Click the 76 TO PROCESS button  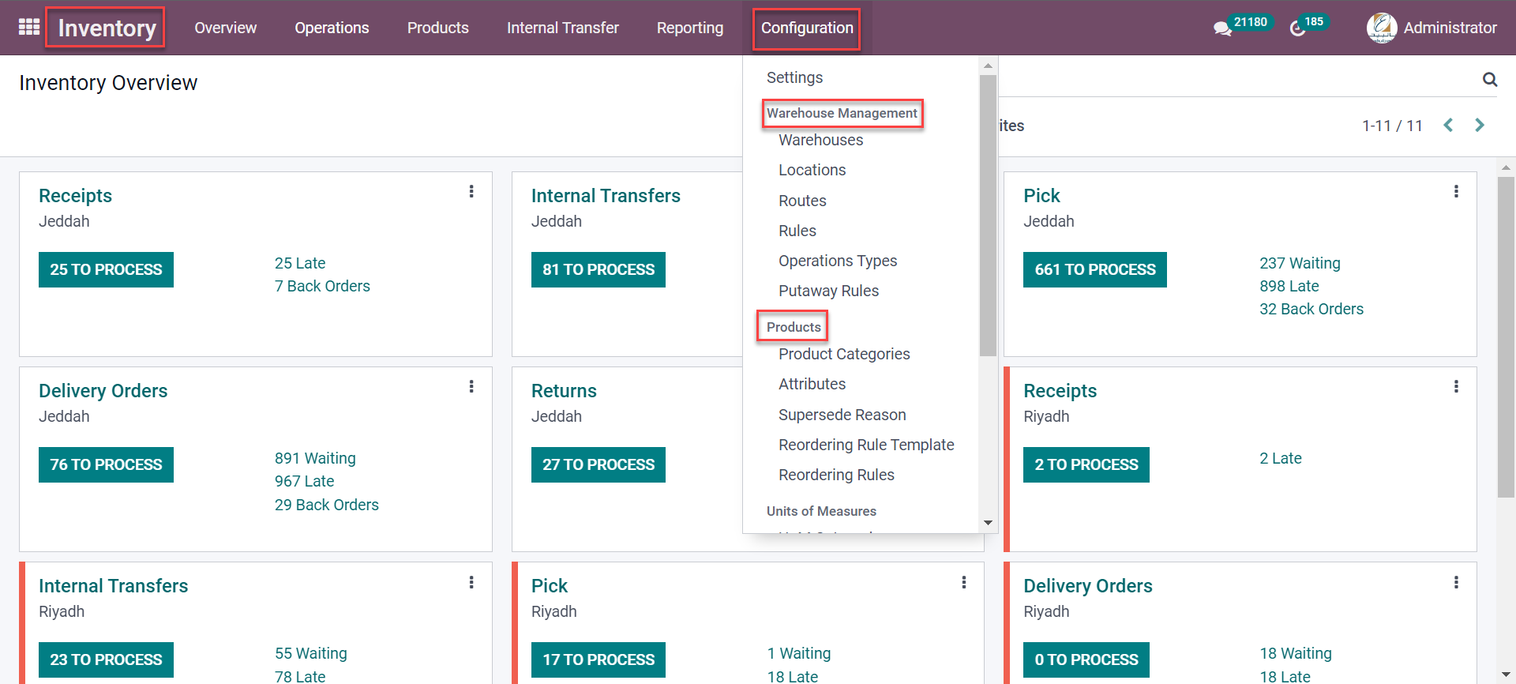point(106,464)
